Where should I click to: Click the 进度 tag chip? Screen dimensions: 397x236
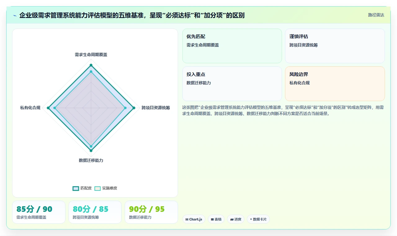coord(236,219)
